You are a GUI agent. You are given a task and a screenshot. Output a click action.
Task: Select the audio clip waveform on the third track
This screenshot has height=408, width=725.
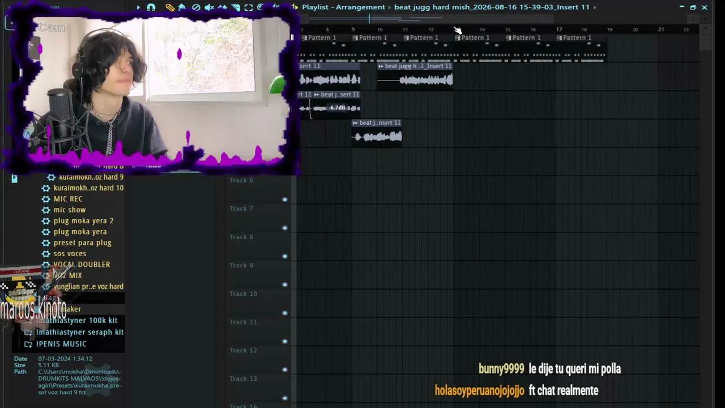(377, 137)
